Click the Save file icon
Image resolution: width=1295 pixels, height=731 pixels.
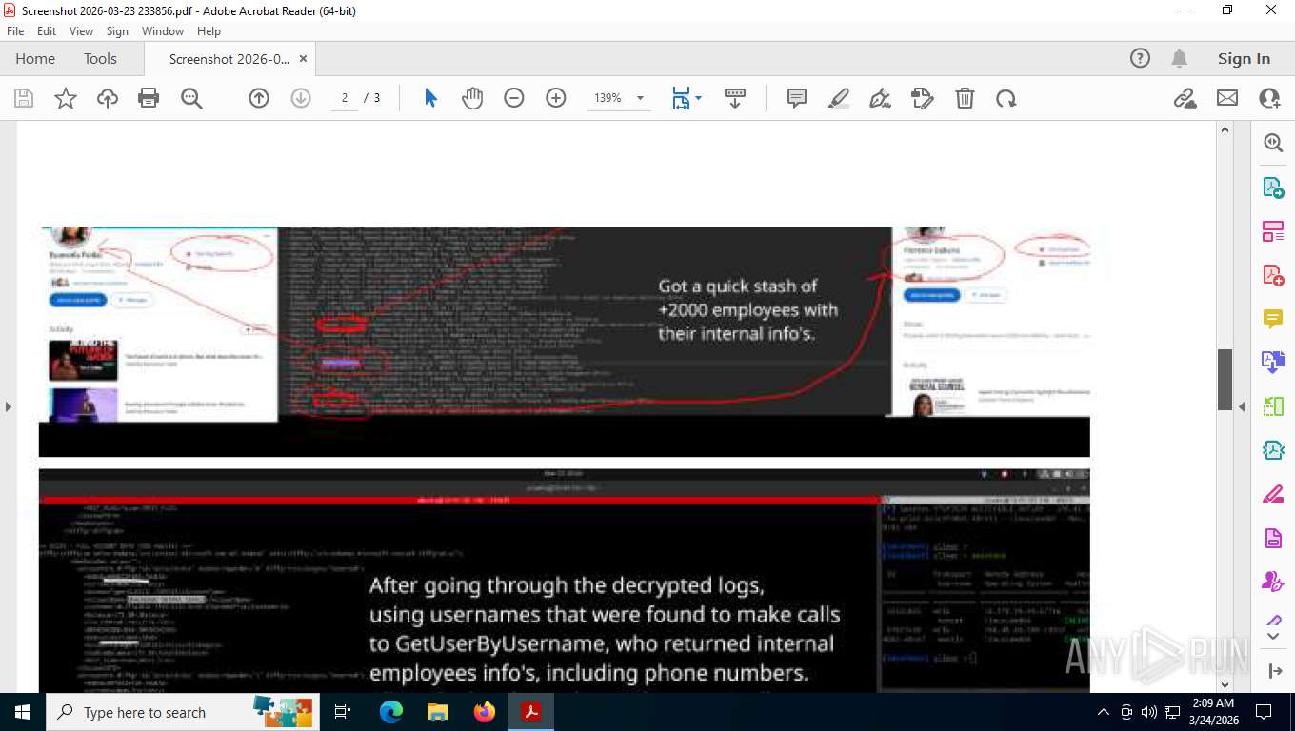point(24,98)
